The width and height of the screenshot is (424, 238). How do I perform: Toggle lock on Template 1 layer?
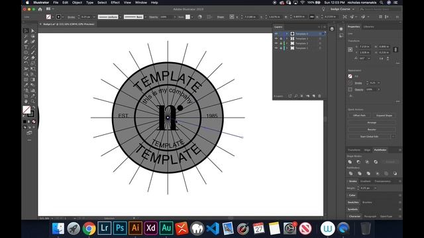pyautogui.click(x=281, y=48)
